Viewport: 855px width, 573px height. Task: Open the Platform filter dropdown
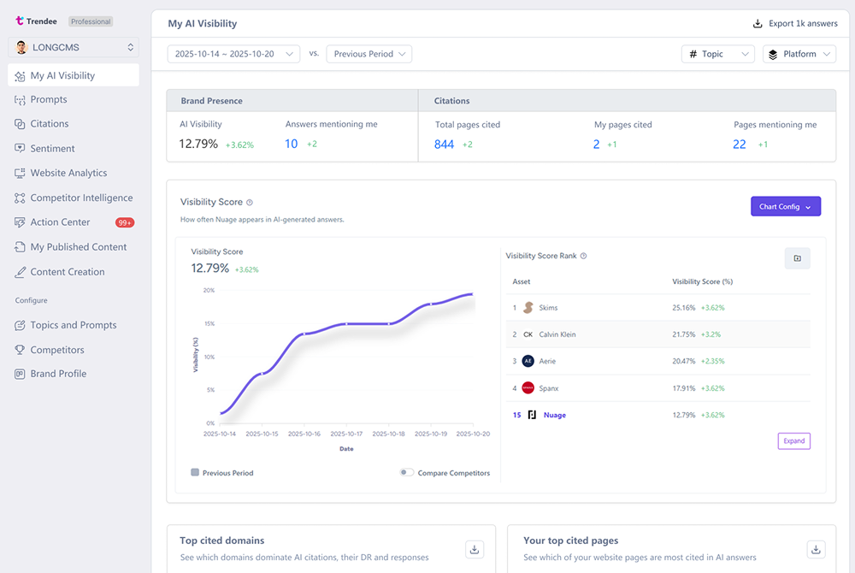pyautogui.click(x=799, y=54)
